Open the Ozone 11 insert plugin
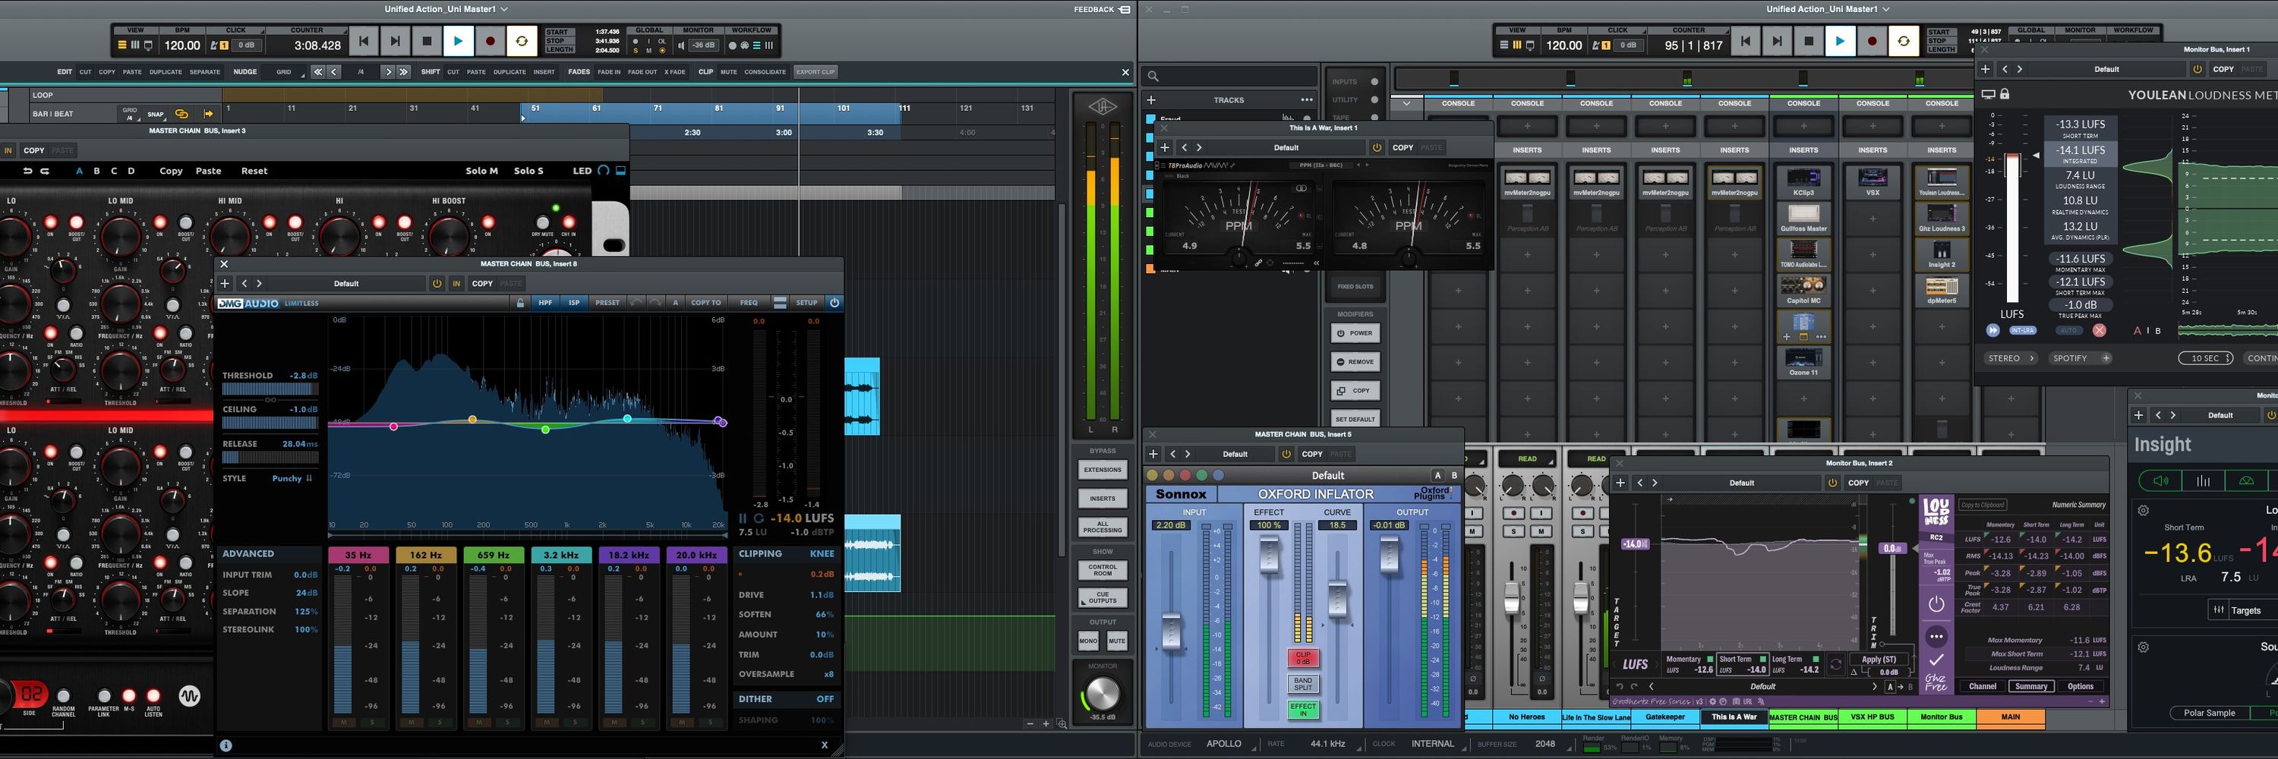The height and width of the screenshot is (759, 2278). [x=1803, y=361]
